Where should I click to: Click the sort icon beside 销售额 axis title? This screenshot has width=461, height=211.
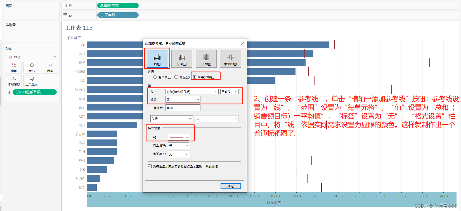tap(280, 203)
